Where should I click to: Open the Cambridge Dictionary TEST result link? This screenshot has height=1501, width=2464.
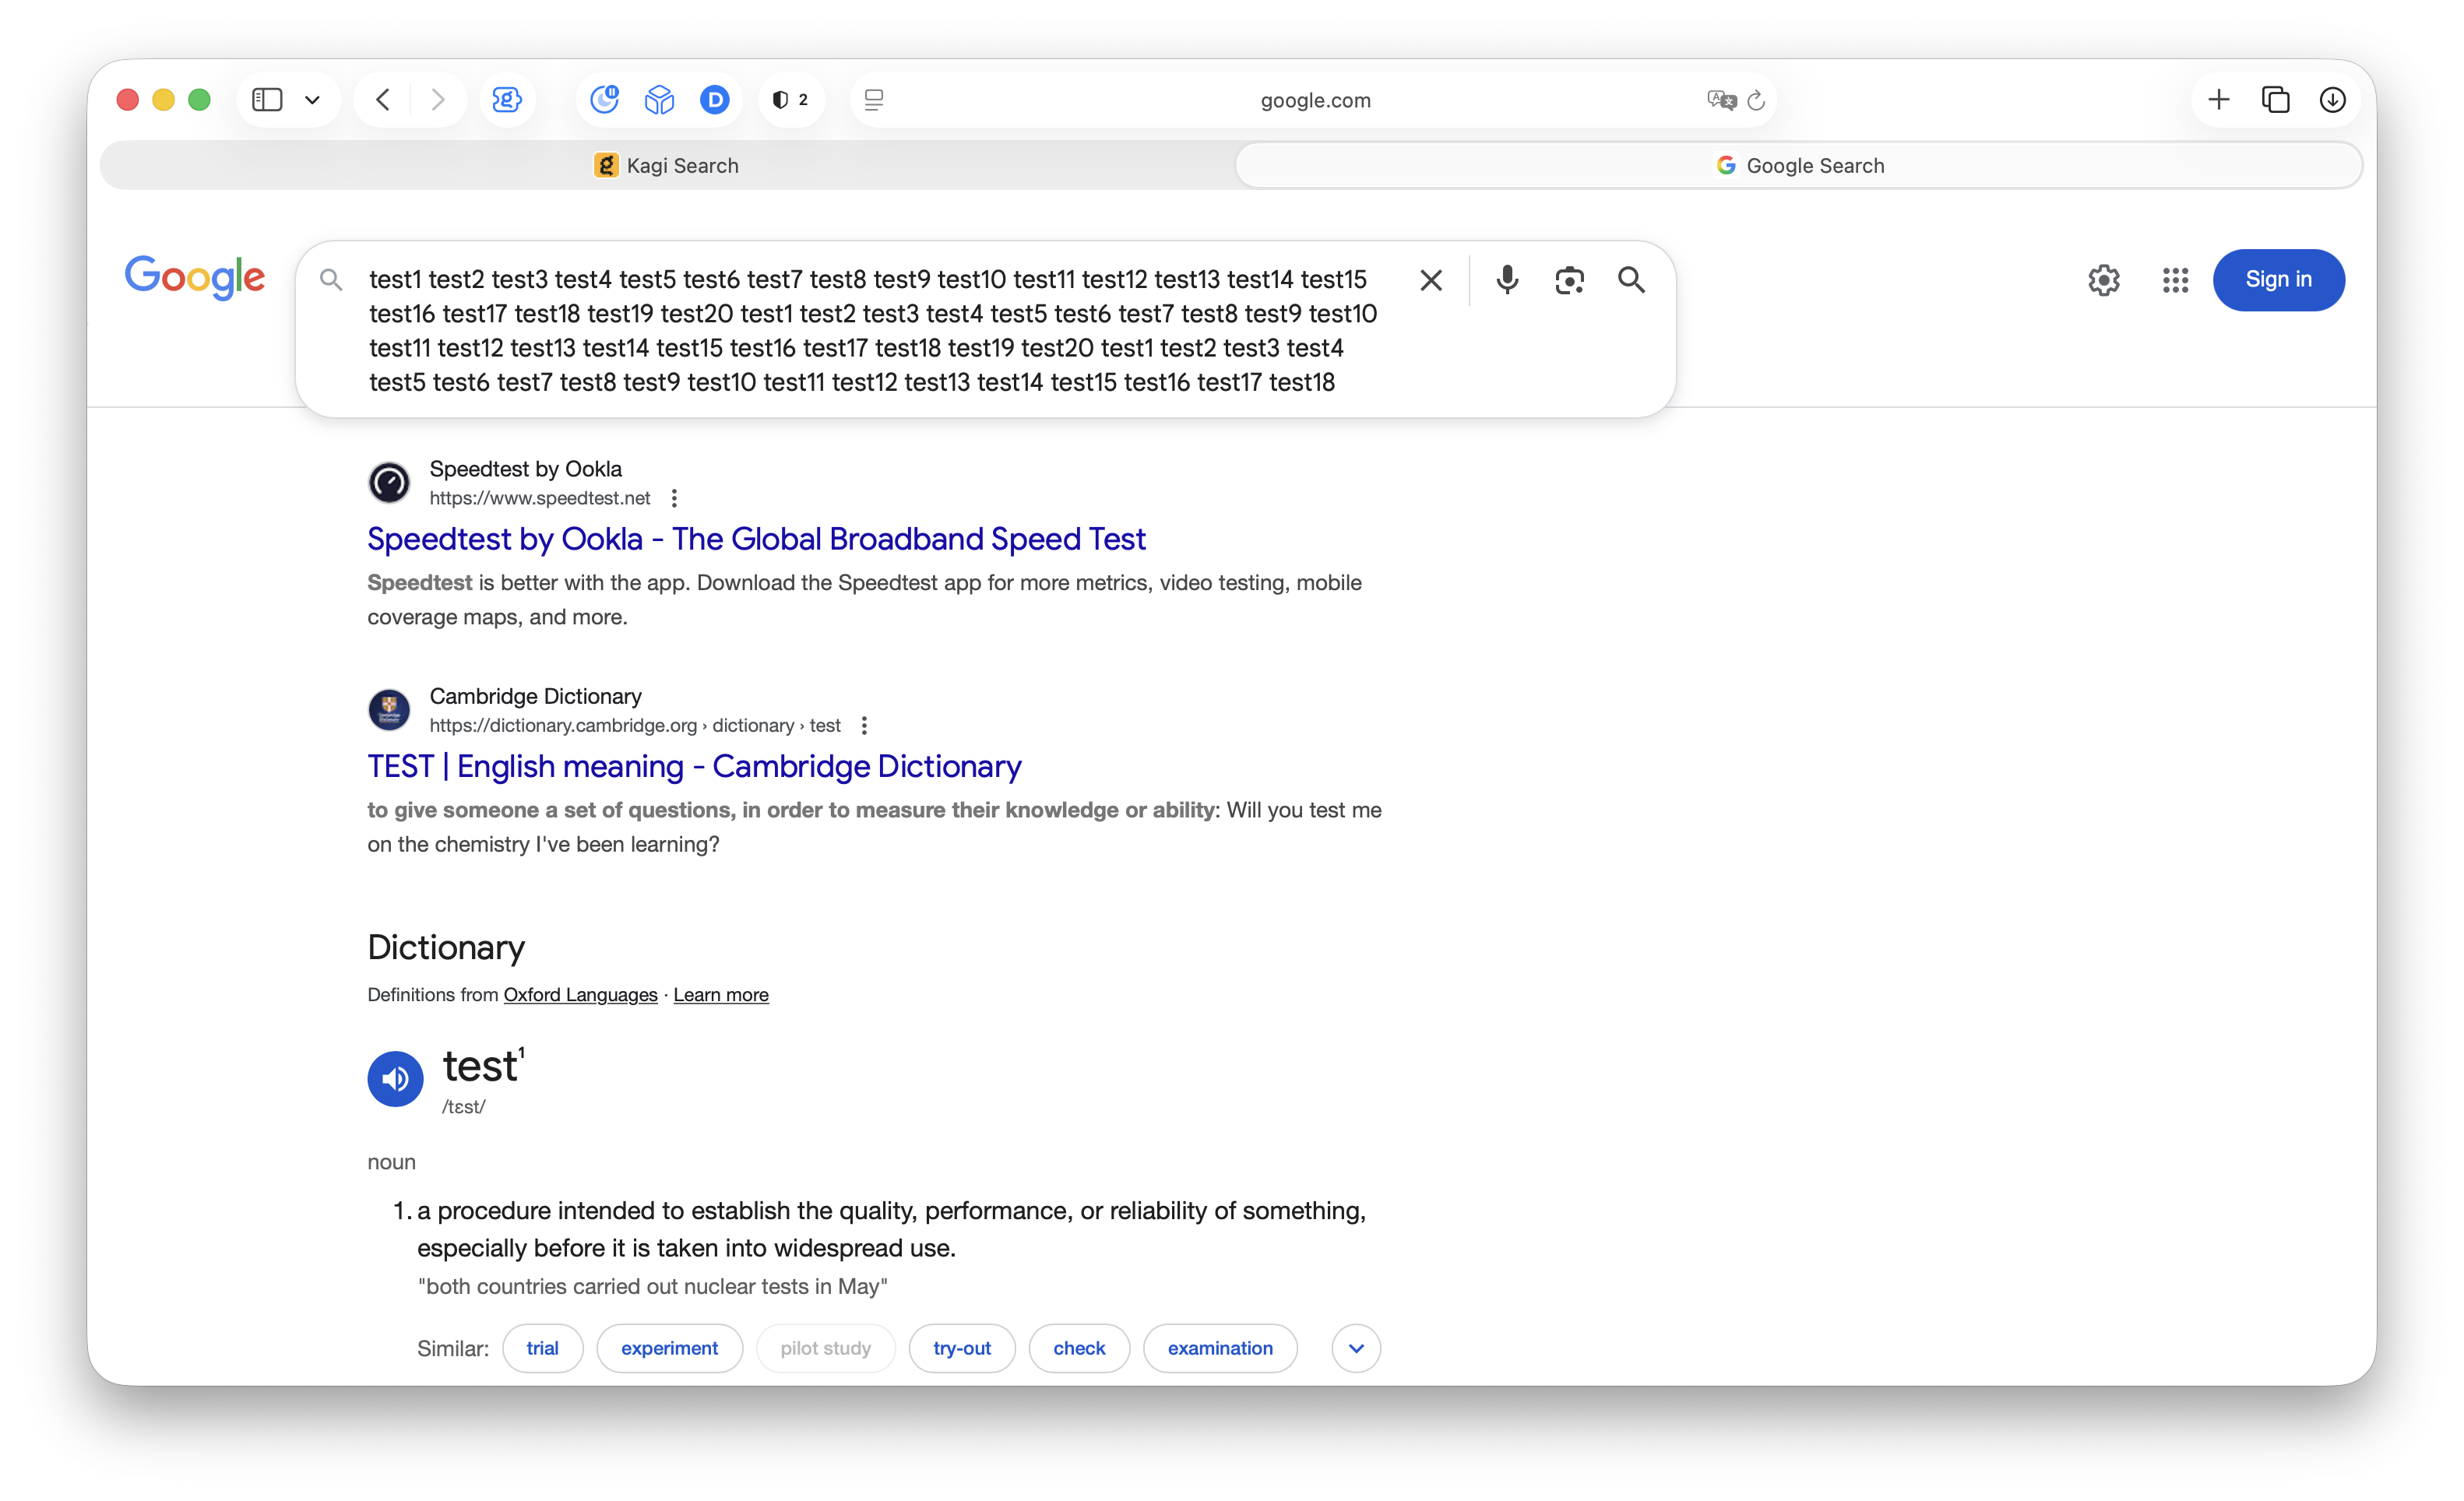pyautogui.click(x=694, y=766)
